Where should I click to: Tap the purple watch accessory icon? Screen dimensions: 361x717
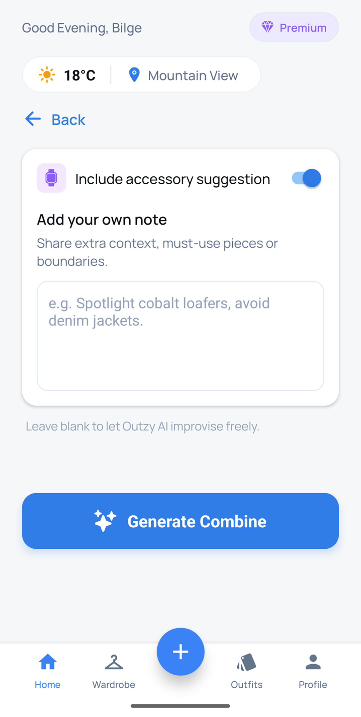coord(51,178)
